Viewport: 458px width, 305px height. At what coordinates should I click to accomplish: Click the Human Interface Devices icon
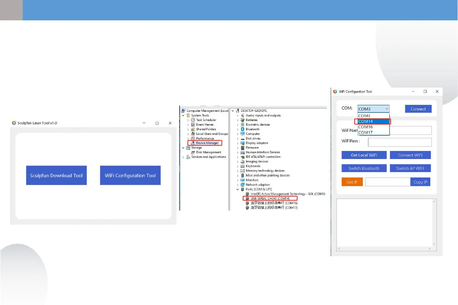pyautogui.click(x=242, y=152)
